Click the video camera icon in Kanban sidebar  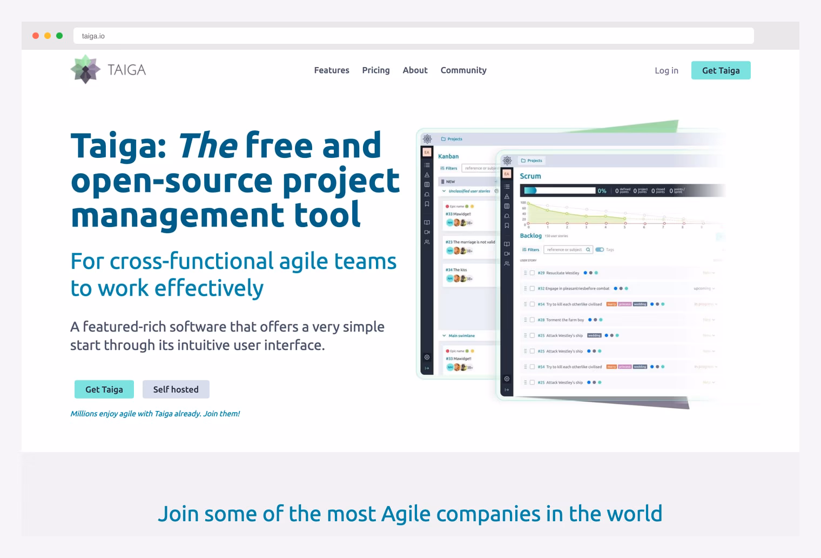coord(427,232)
